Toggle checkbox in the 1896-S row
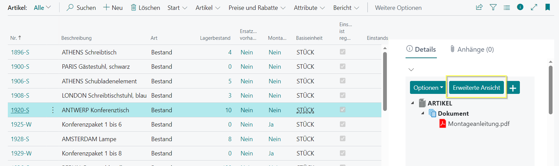The height and width of the screenshot is (166, 559). coord(343,52)
